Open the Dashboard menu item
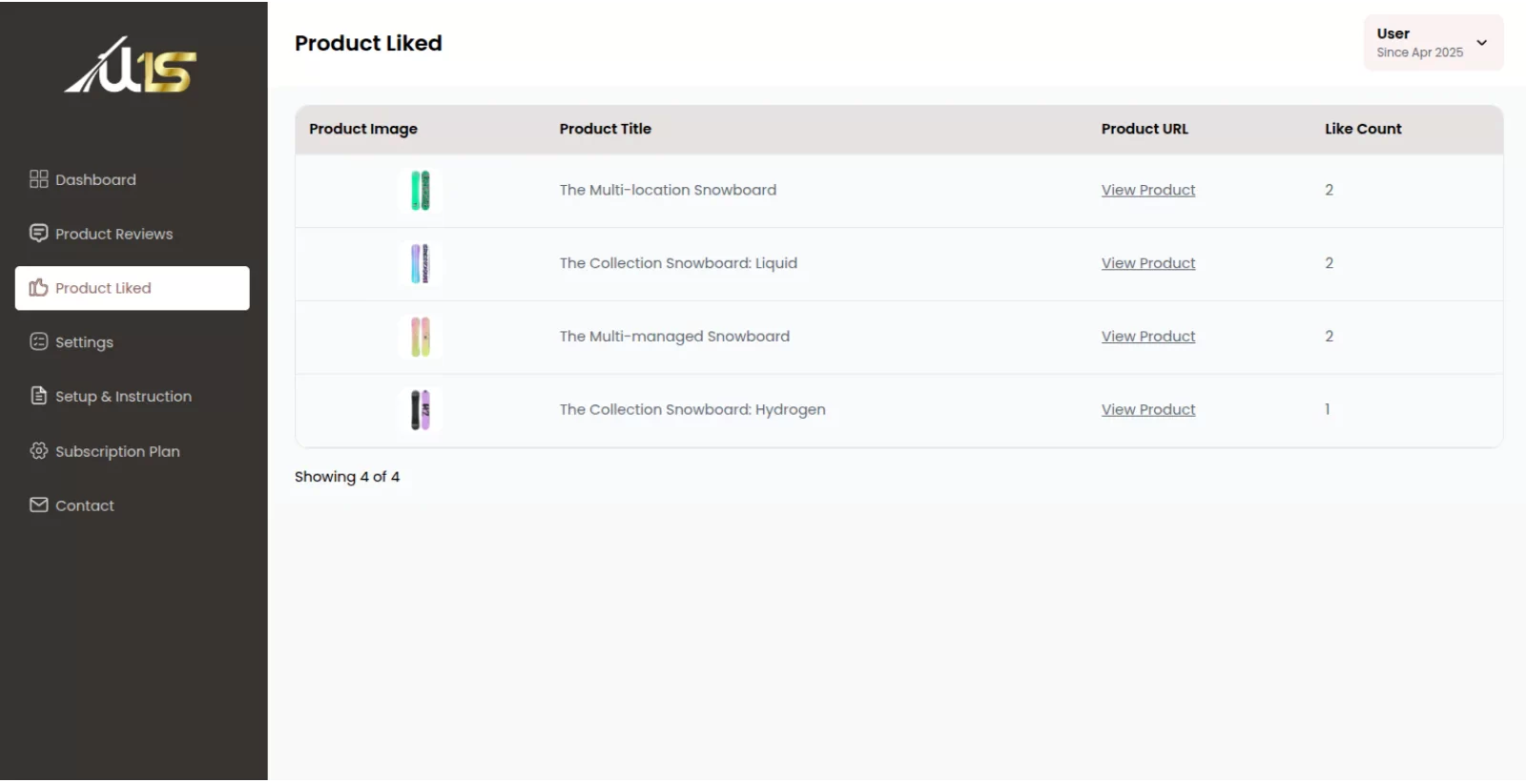The width and height of the screenshot is (1526, 782). click(133, 179)
